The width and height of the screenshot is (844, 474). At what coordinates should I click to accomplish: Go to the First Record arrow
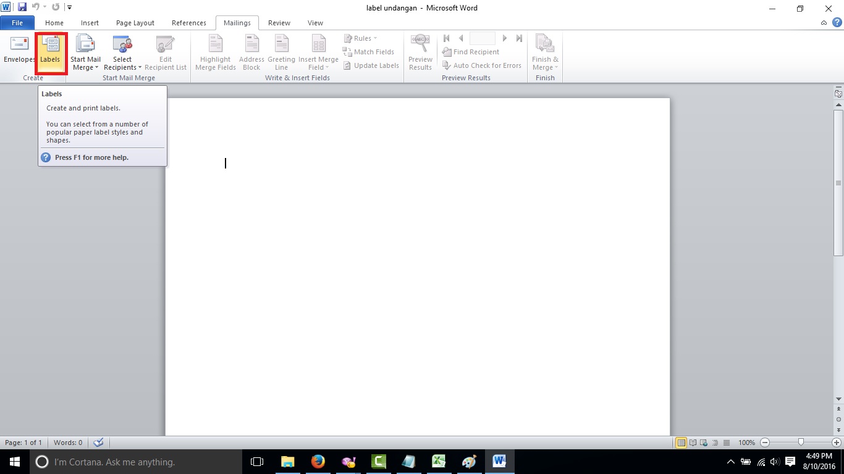447,38
